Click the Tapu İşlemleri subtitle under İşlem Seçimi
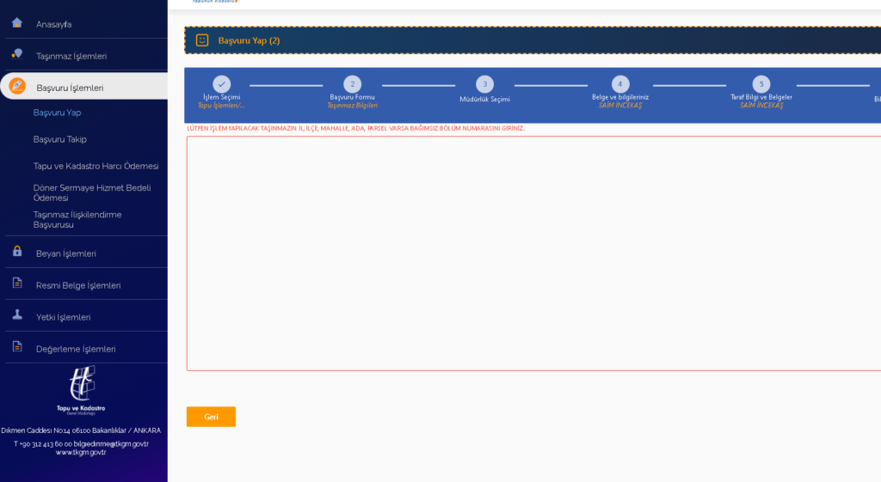881x482 pixels. 221,106
